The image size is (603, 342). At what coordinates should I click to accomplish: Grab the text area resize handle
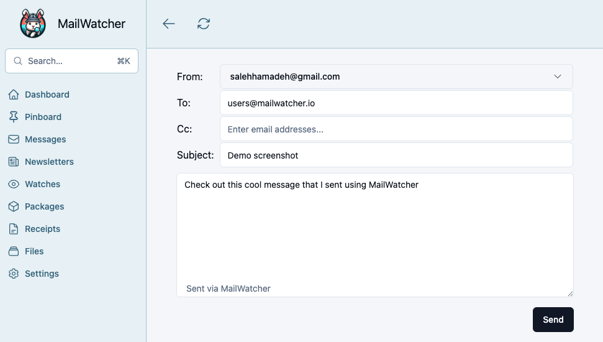(570, 294)
